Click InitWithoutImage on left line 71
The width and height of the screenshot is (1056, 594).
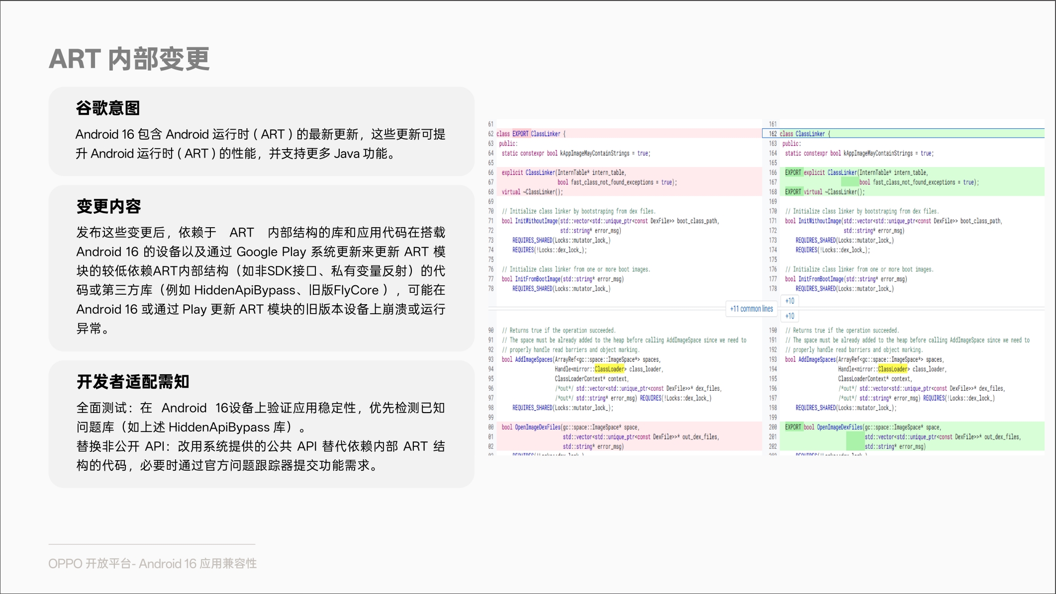pos(536,221)
